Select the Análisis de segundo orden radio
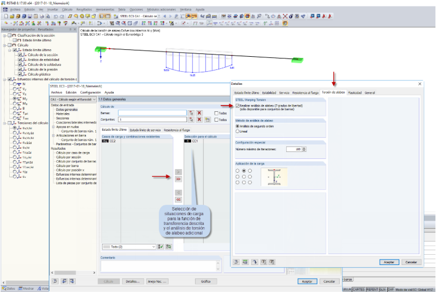Viewport: 436px width, 292px height. point(237,126)
